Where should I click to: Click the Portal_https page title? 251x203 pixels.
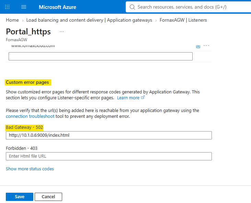(x=28, y=32)
